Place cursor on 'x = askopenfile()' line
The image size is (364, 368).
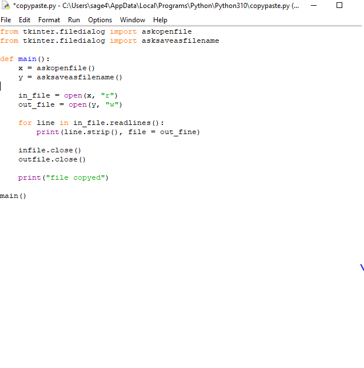57,68
